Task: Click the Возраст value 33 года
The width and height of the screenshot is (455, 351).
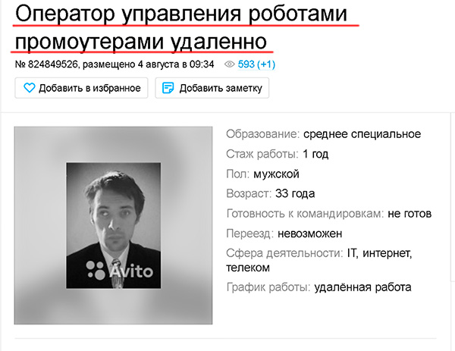Action: (295, 193)
